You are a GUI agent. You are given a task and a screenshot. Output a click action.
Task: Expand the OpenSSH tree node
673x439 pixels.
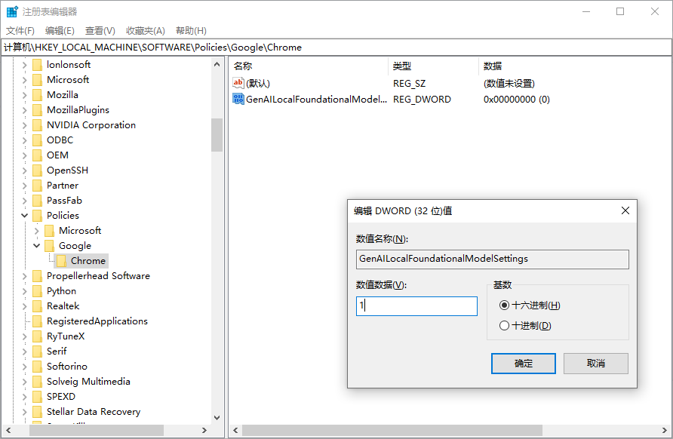point(25,170)
